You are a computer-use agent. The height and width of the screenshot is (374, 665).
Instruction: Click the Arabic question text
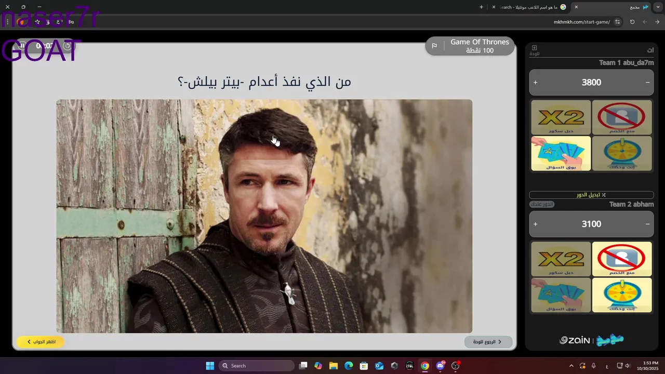click(x=264, y=82)
